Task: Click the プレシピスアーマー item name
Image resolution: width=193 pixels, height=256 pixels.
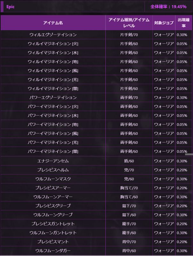Action: pyautogui.click(x=53, y=188)
